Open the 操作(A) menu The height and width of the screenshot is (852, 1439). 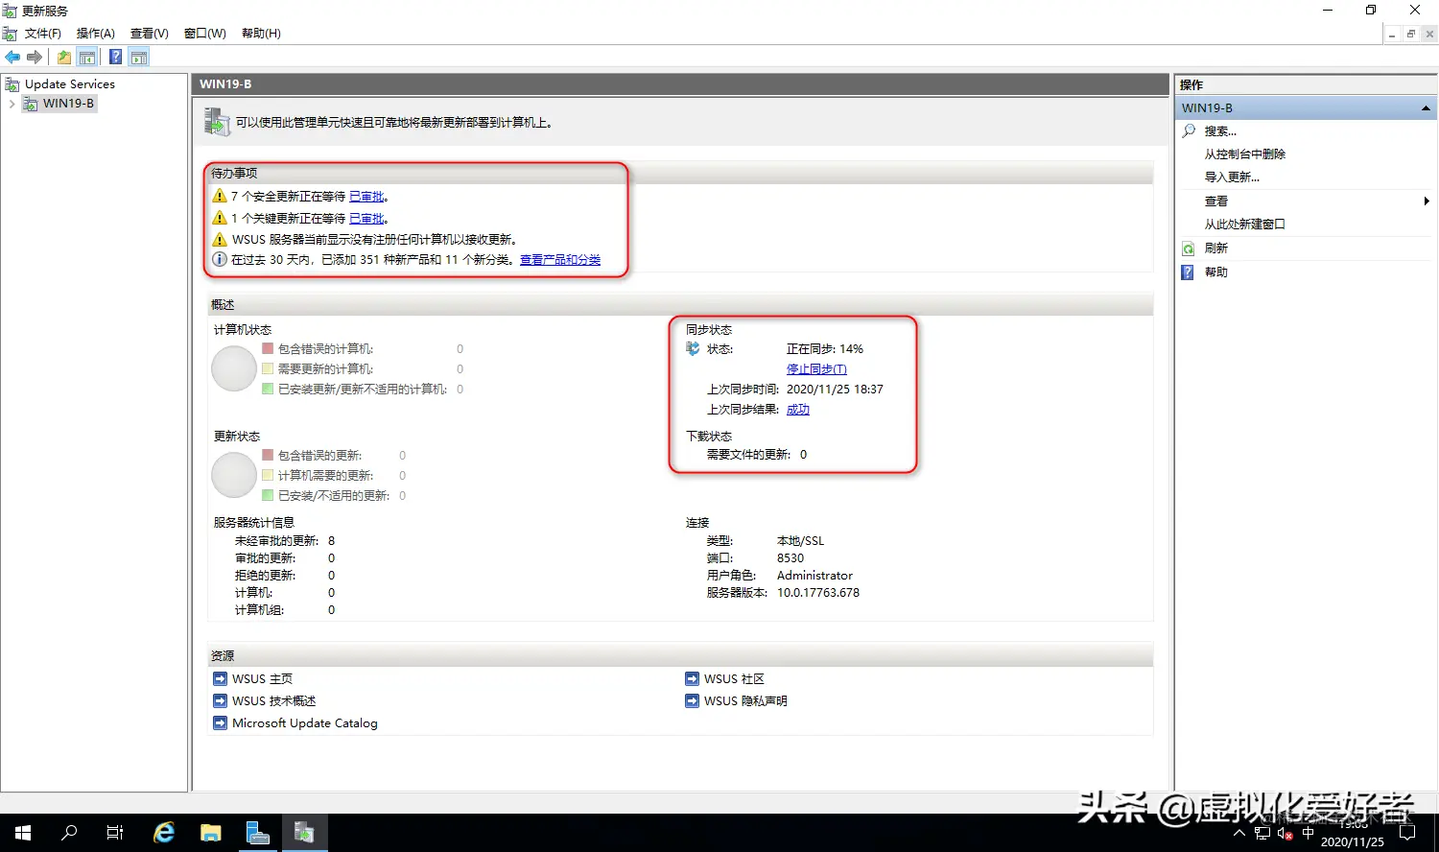click(95, 32)
